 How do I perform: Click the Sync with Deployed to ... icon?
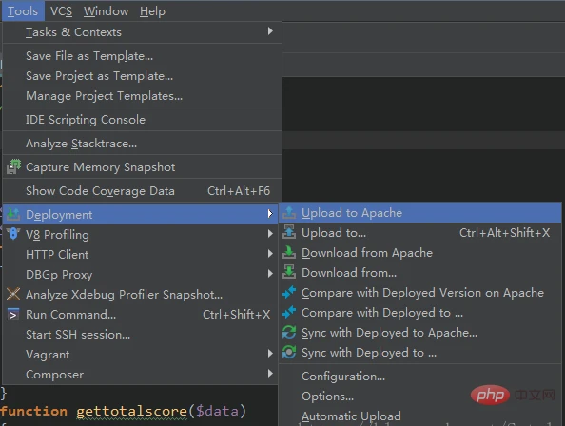click(x=289, y=352)
